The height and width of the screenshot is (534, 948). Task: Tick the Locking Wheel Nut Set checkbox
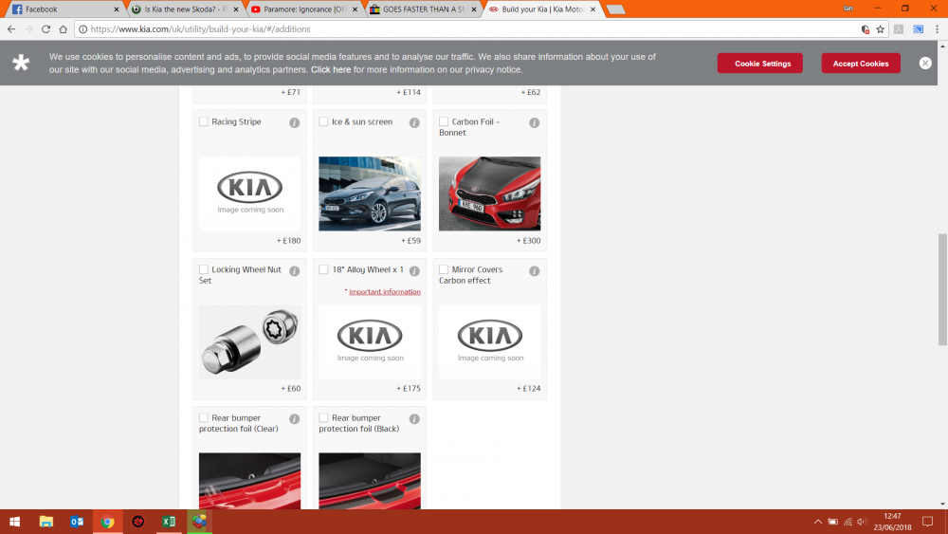point(204,269)
